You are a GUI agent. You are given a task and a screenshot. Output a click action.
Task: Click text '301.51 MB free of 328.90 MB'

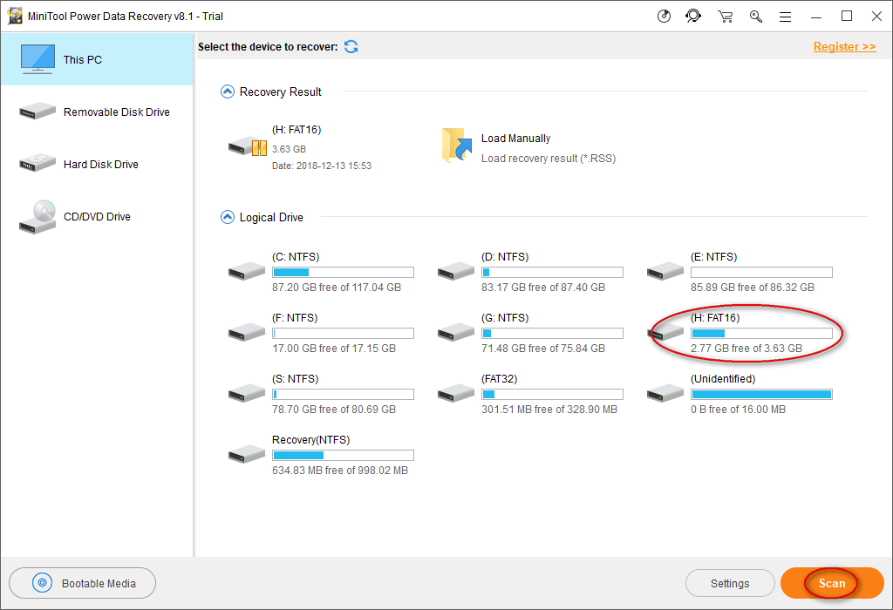tap(549, 409)
